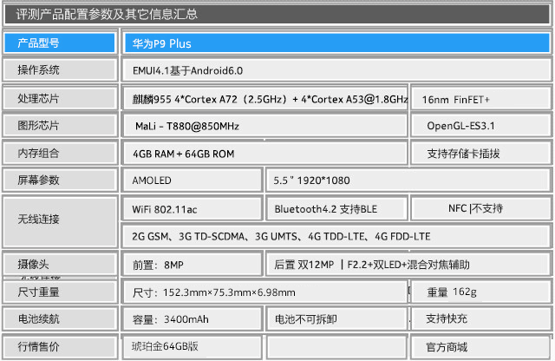This screenshot has width=555, height=361.
Task: Select the AMOLED screen type cell
Action: [192, 180]
